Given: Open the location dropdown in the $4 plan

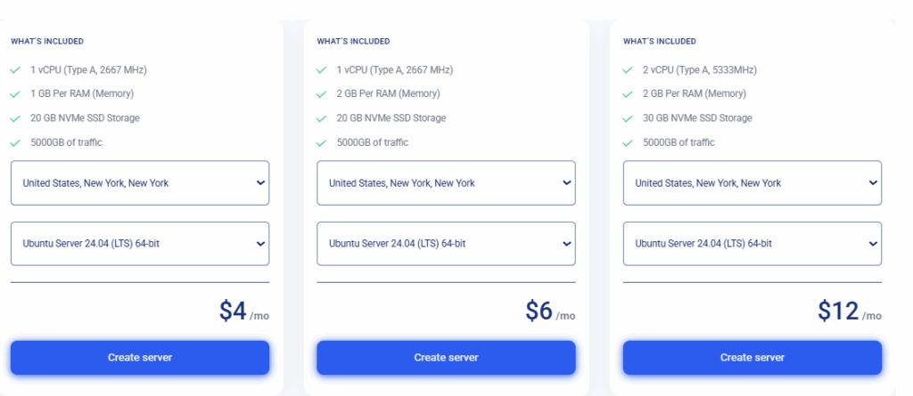Looking at the screenshot, I should [x=140, y=183].
